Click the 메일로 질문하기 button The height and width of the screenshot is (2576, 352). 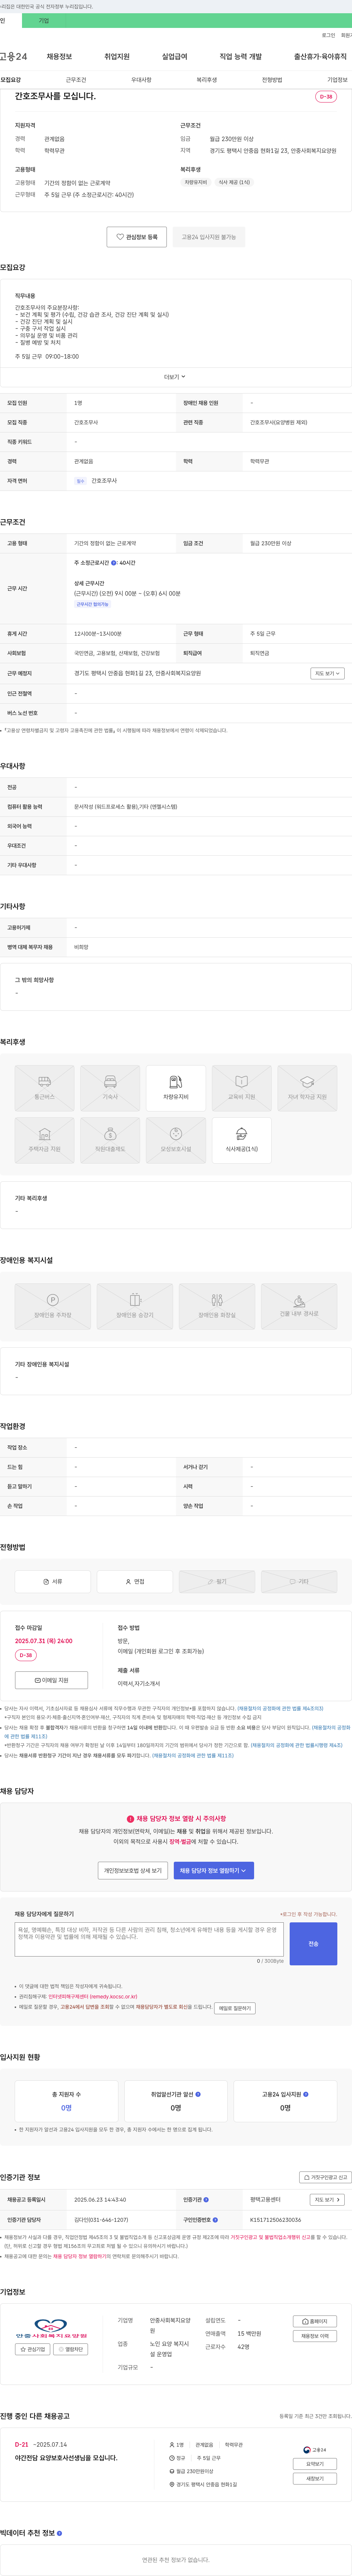[234, 2008]
